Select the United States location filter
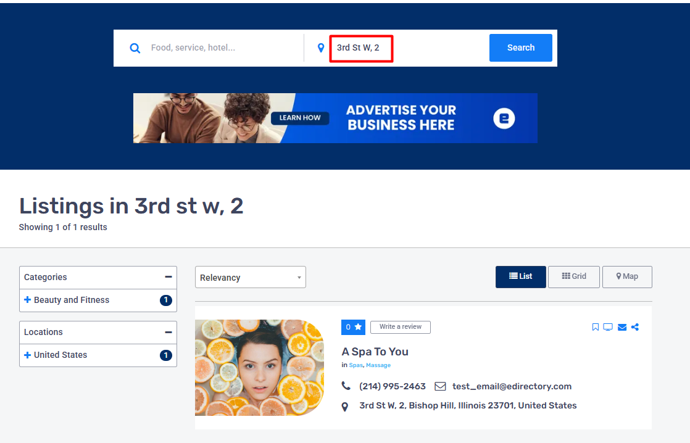690x443 pixels. pos(60,355)
